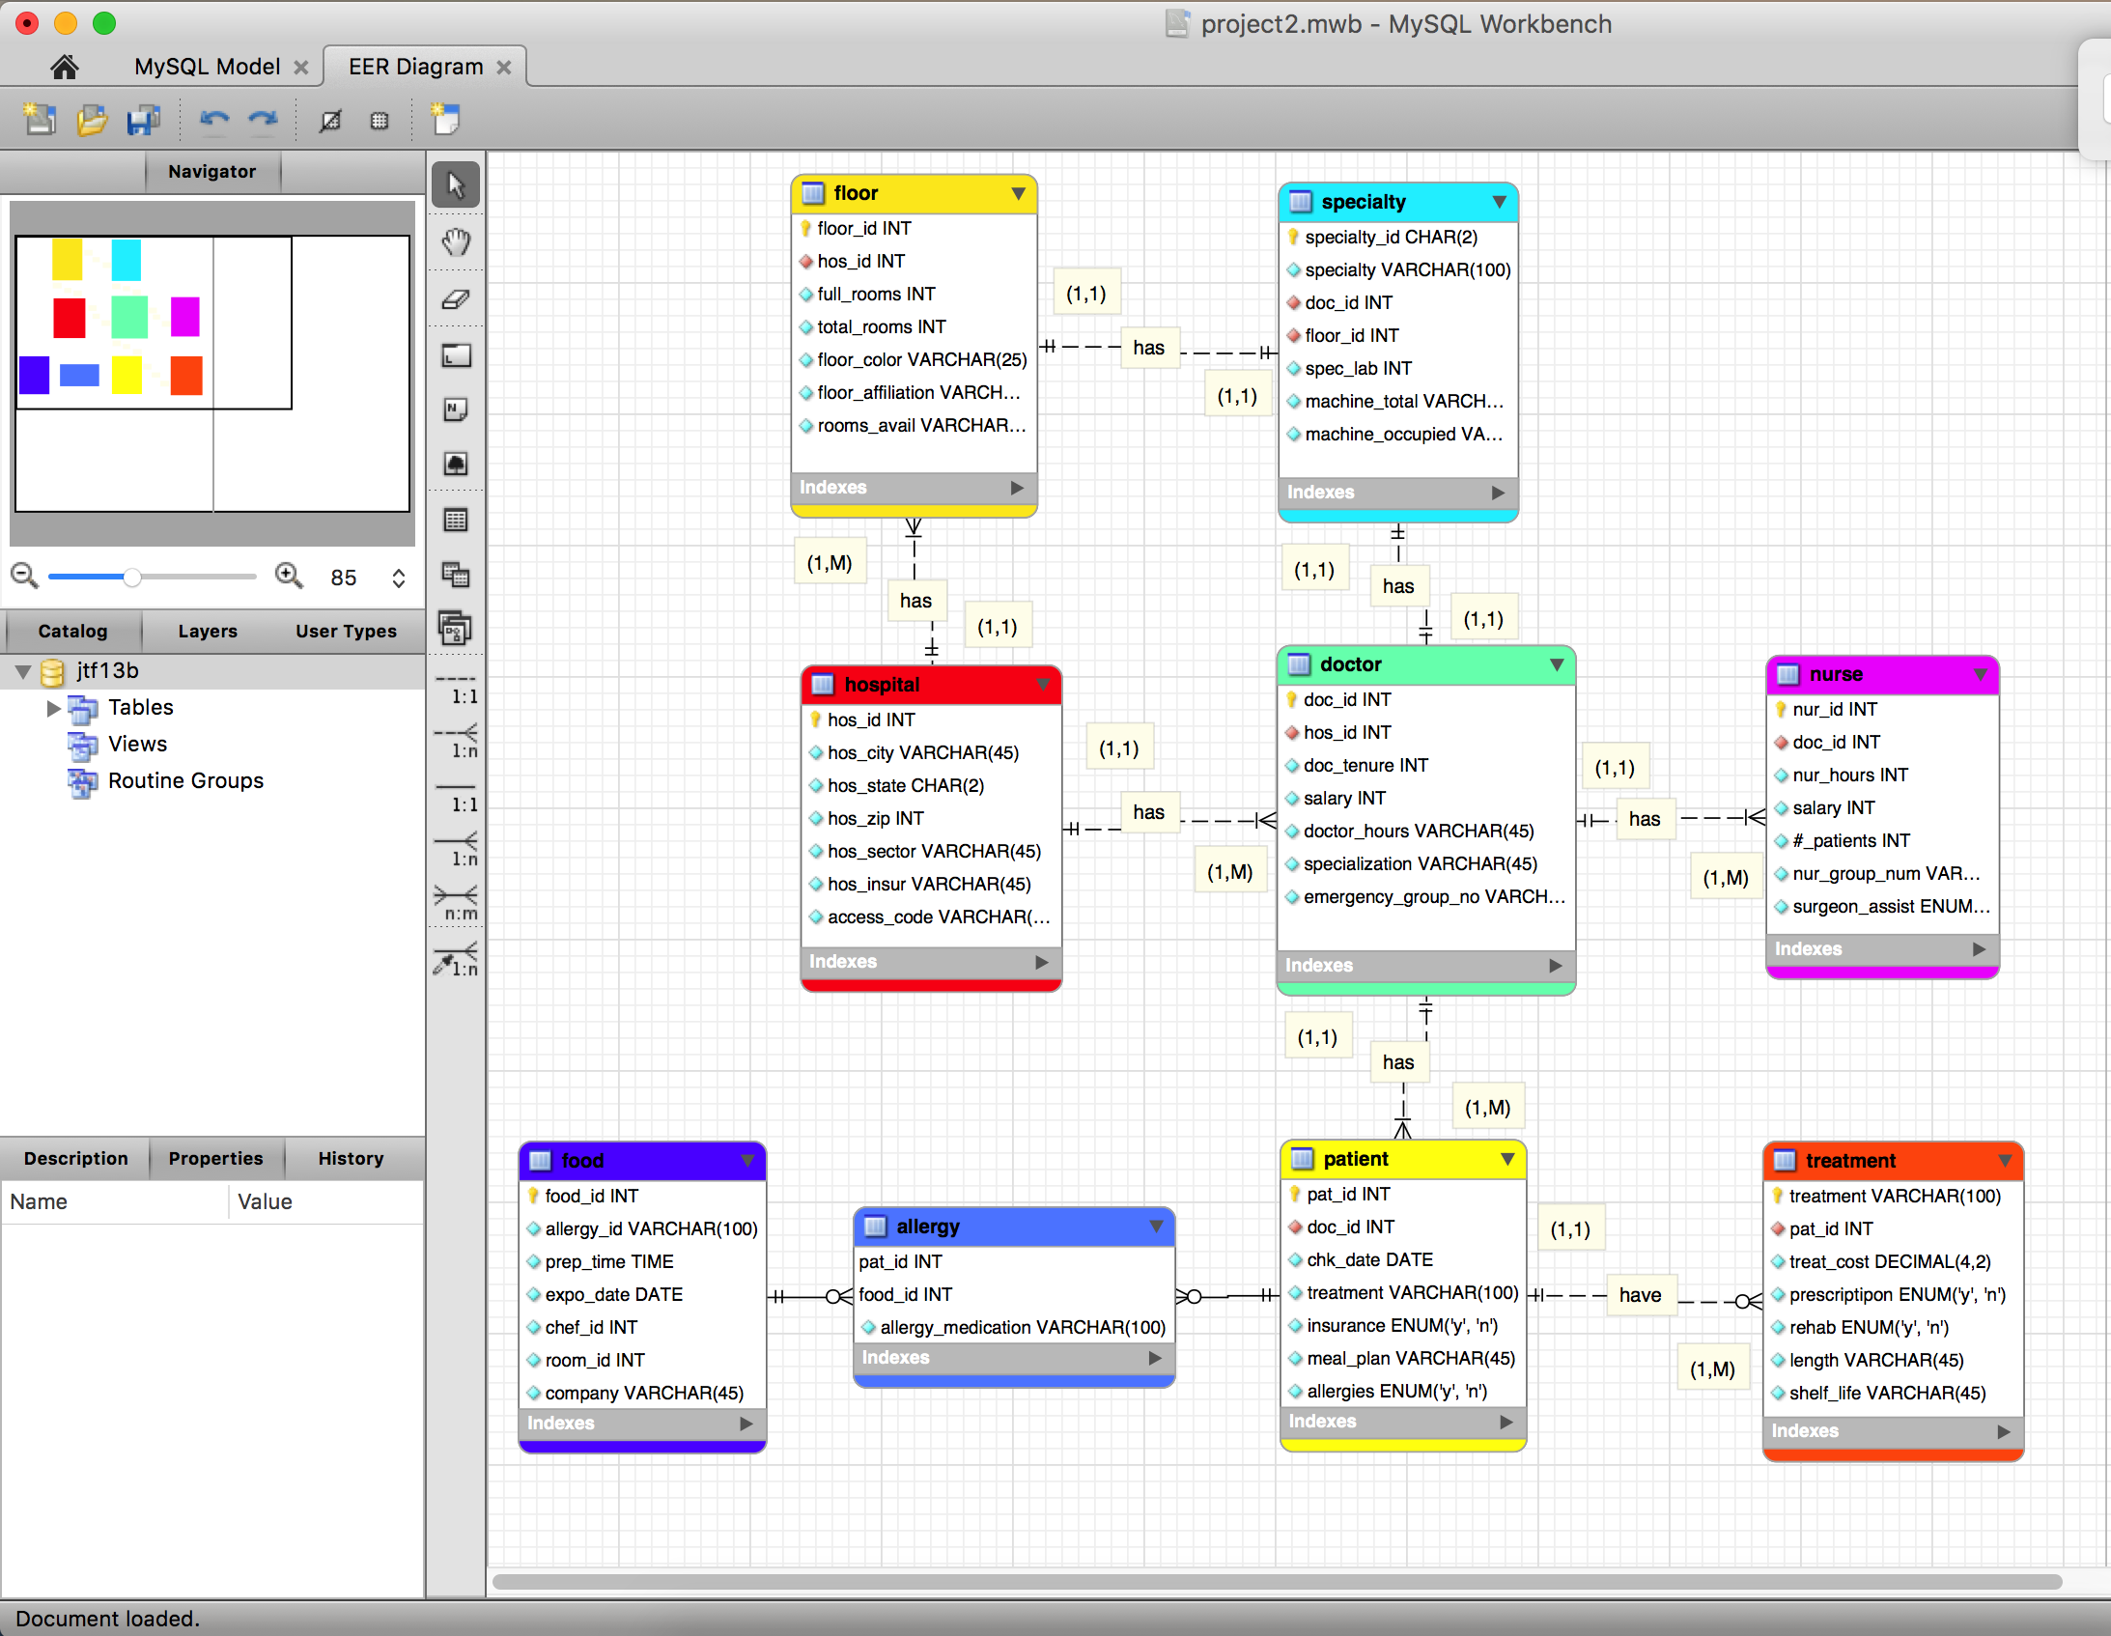Collapse the treatment table with header arrow
Viewport: 2111px width, 1636px height.
[2005, 1160]
